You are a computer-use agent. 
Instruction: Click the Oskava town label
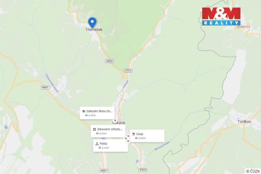[x=119, y=123]
